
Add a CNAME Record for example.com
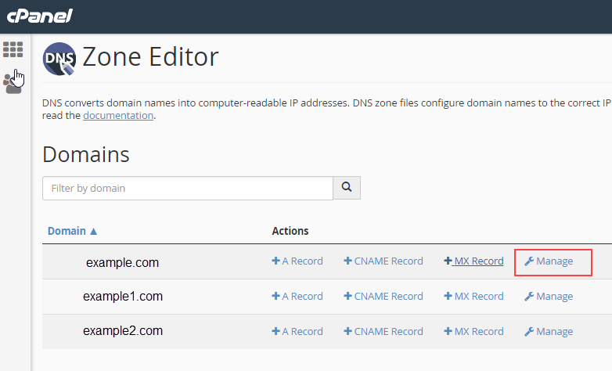coord(383,261)
